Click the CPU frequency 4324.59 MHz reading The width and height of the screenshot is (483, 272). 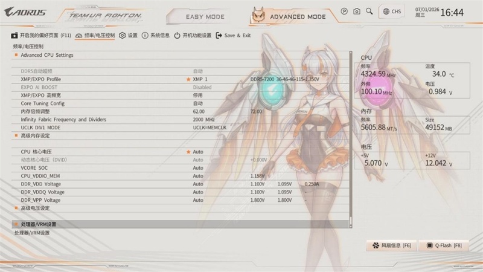(x=378, y=74)
